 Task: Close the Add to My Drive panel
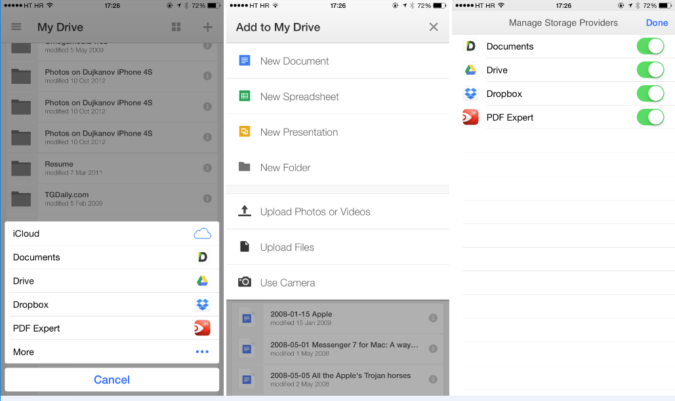click(x=434, y=27)
